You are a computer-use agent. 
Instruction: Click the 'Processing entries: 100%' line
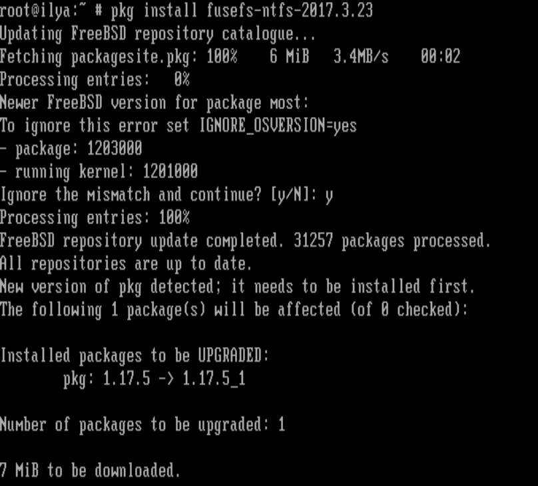point(95,218)
